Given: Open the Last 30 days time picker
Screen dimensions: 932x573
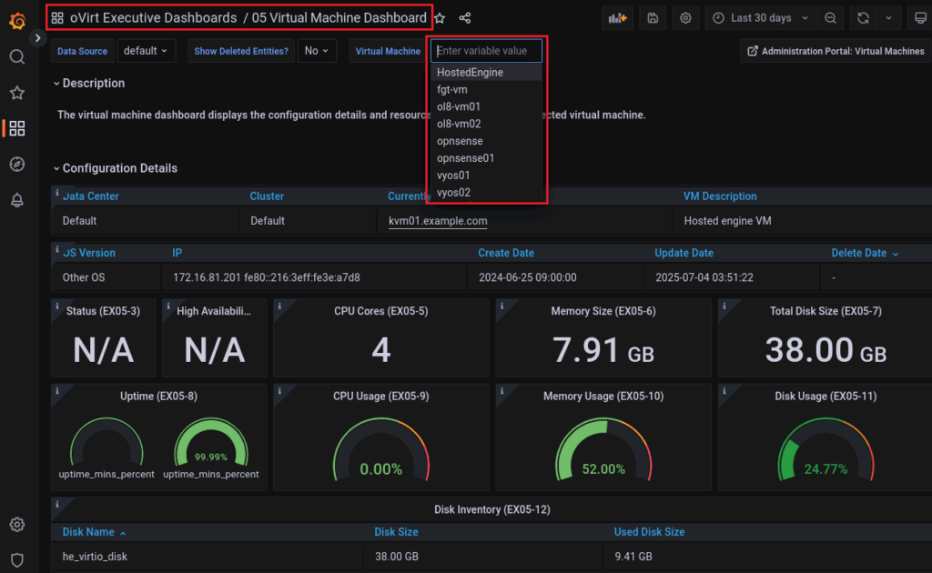Looking at the screenshot, I should pos(761,18).
